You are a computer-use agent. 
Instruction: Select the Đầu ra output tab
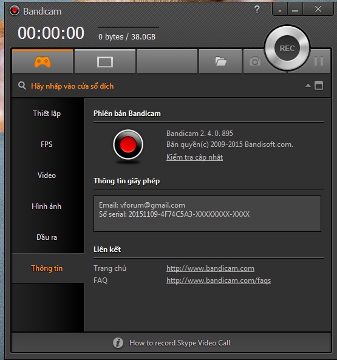tap(47, 237)
